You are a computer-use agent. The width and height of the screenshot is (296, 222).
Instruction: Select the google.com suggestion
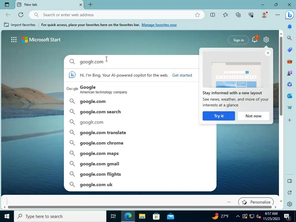tap(140, 101)
